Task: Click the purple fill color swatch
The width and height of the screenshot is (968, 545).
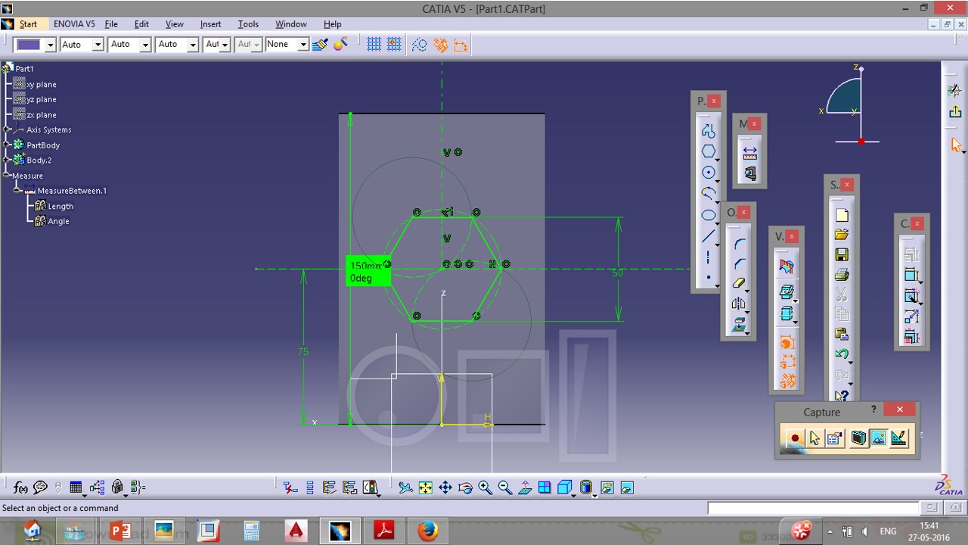Action: pos(29,45)
